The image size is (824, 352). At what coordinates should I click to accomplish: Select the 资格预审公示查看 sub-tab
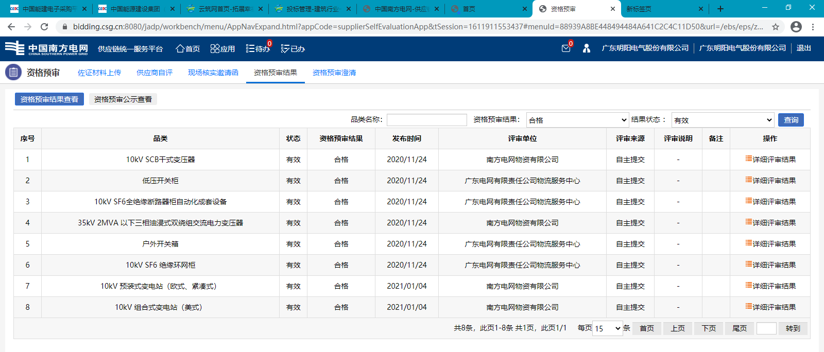point(123,99)
